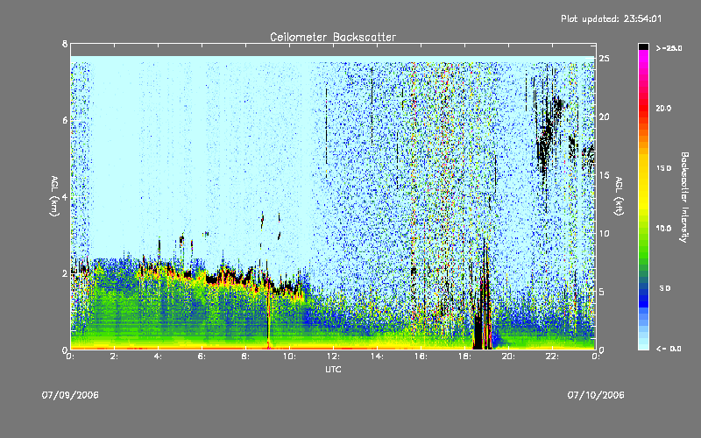Click the 15 kft tick on the right axis
Viewport: 701px width, 438px height.
[605, 175]
